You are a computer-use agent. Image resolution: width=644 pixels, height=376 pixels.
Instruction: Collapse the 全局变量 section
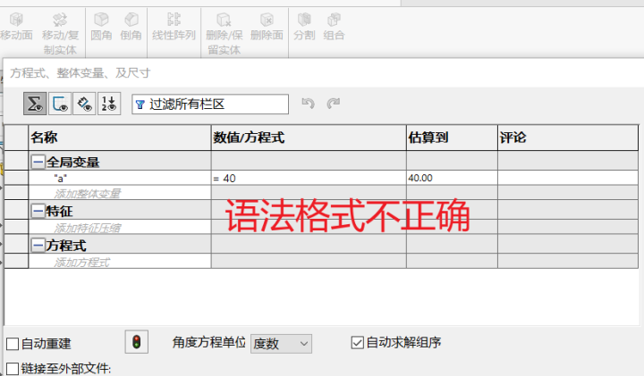[x=38, y=162]
